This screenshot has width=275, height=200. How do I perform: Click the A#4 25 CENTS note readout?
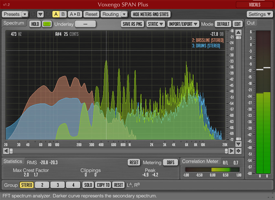click(x=67, y=34)
